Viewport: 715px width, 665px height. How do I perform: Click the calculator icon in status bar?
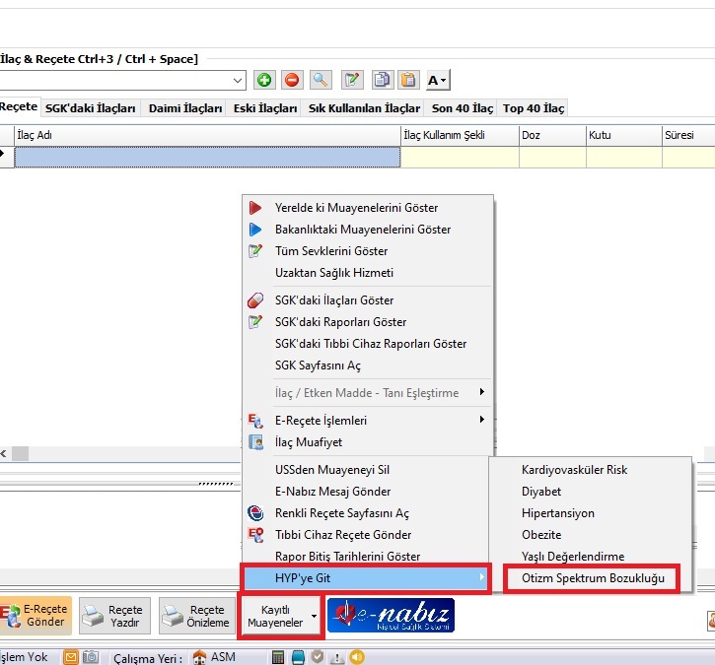click(279, 657)
